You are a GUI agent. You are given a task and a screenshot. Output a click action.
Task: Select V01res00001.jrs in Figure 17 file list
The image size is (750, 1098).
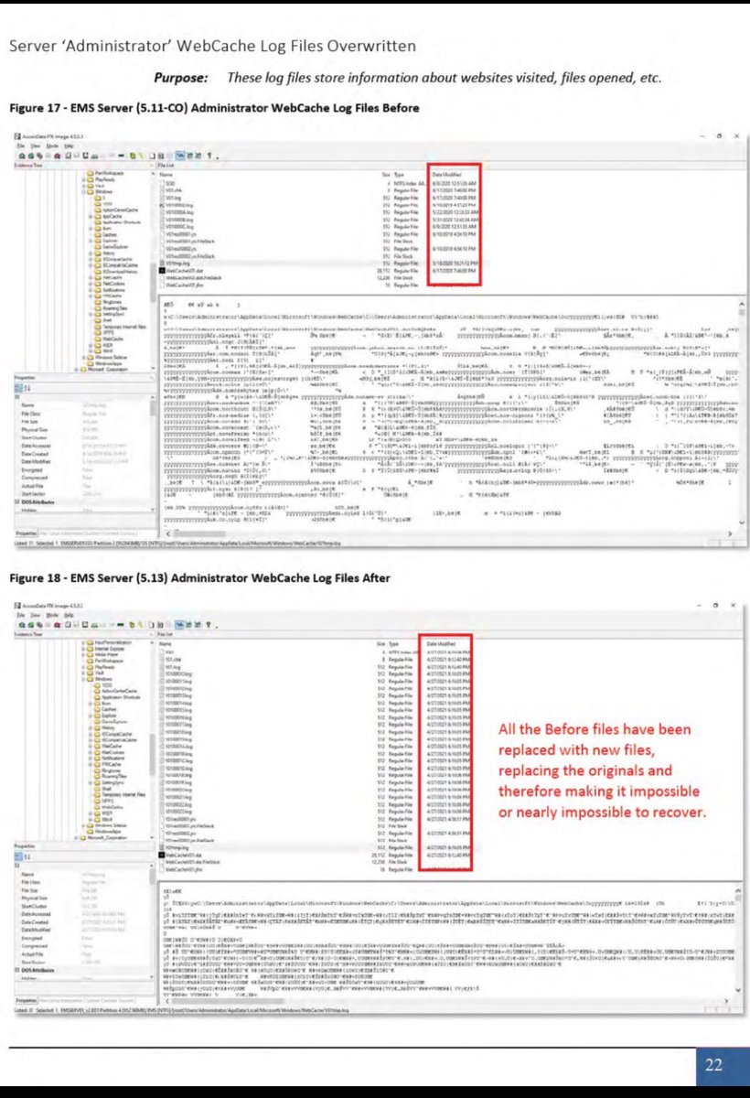coord(178,233)
